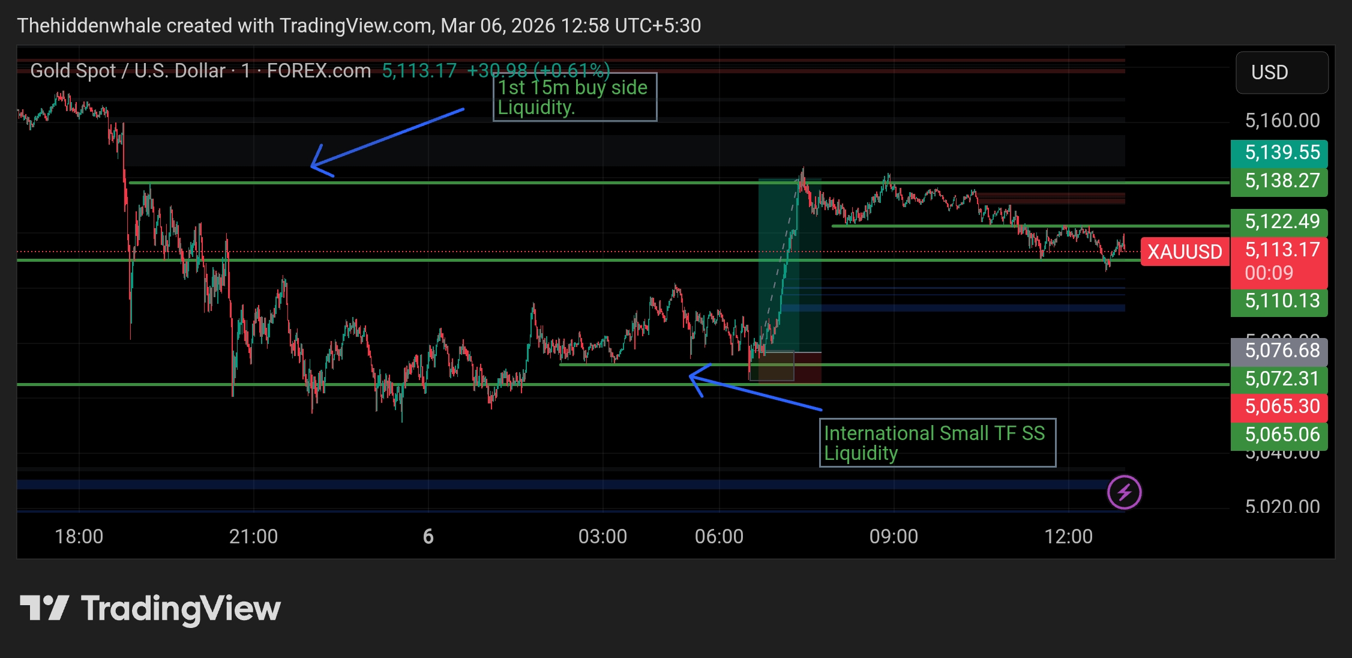Click the current price 5,113.17 countdown label
1352x658 pixels.
pyautogui.click(x=1279, y=262)
